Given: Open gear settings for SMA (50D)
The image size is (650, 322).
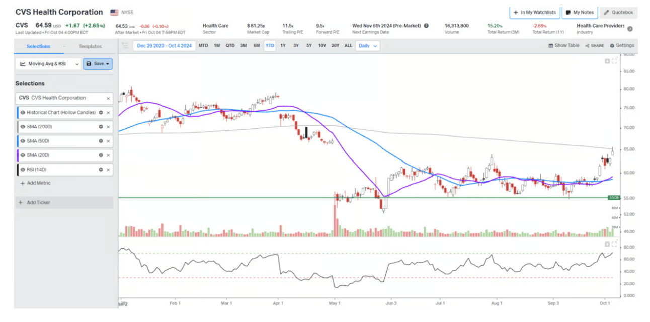Looking at the screenshot, I should pos(101,141).
